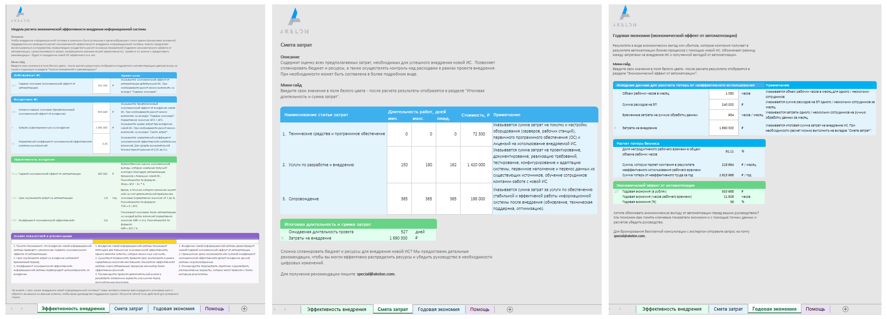Select 933 668 cell in Внедряемая ИС section
Image resolution: width=887 pixels, height=319 pixels.
101,112
